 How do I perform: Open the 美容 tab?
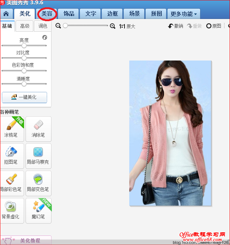point(47,14)
